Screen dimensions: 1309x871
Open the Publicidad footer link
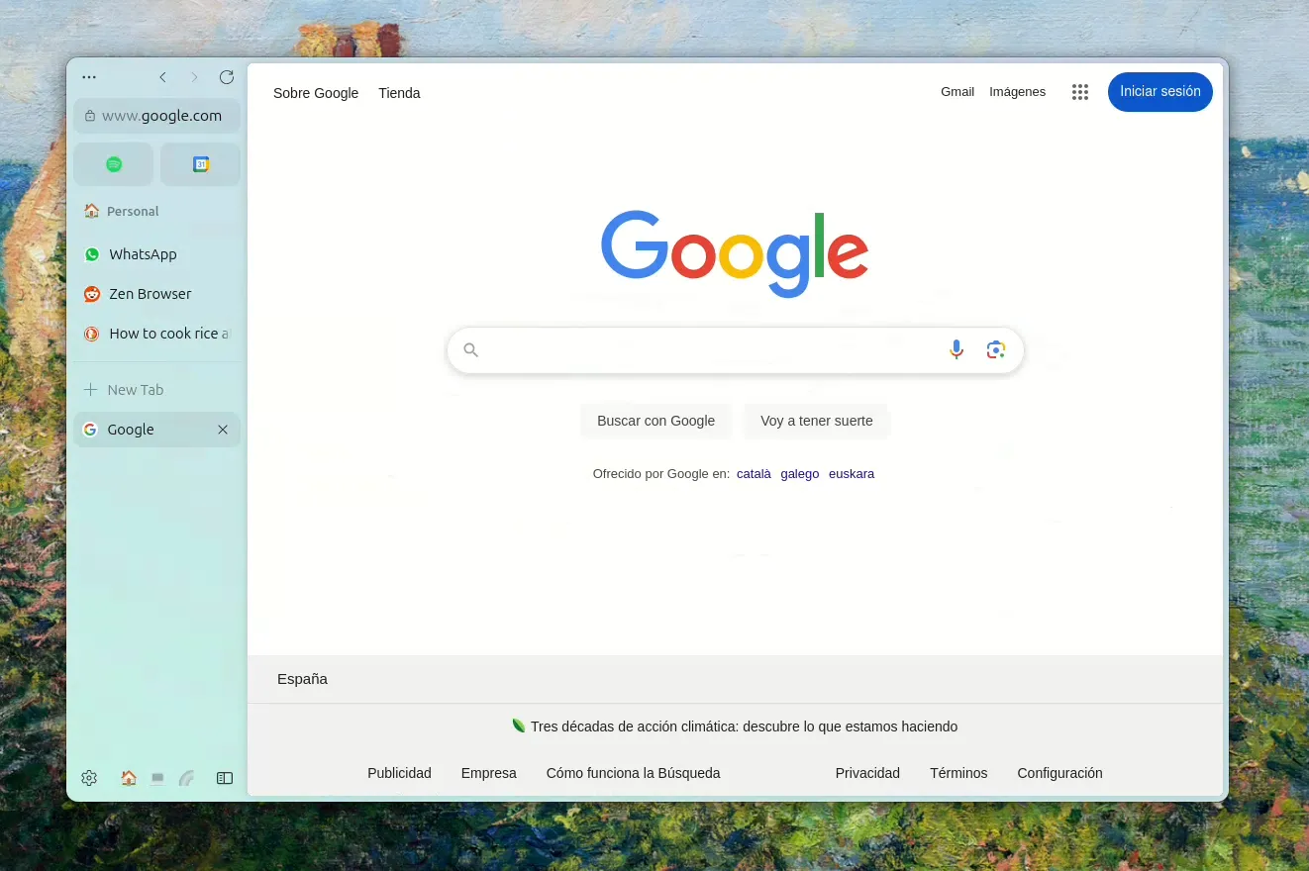(x=399, y=773)
